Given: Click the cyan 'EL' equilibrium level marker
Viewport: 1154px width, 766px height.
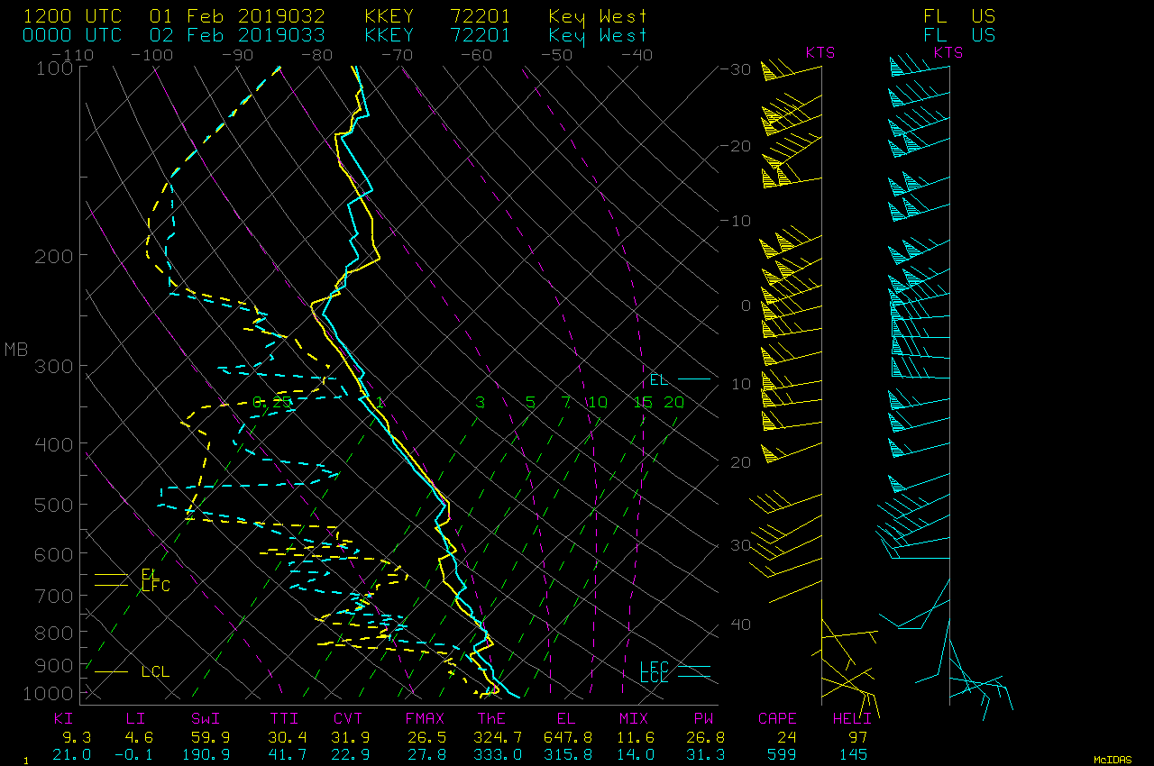Looking at the screenshot, I should pos(659,380).
